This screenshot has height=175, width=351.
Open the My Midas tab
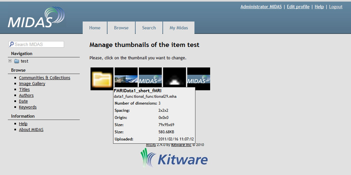pos(179,28)
